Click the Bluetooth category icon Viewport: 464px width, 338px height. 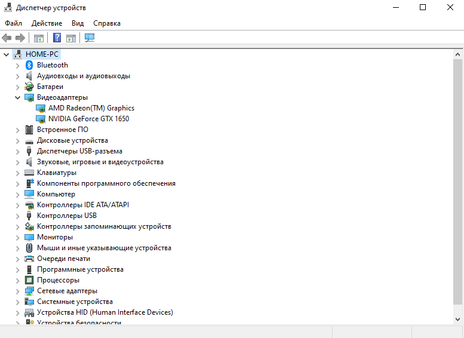pyautogui.click(x=29, y=65)
